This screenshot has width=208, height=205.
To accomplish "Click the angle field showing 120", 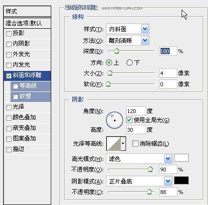I will coord(136,111).
